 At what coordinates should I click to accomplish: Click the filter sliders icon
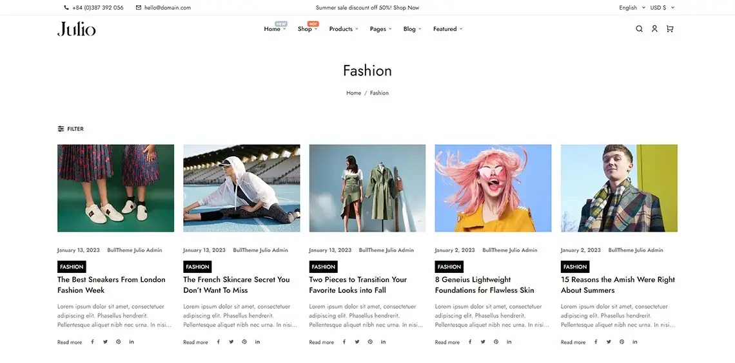tap(61, 129)
